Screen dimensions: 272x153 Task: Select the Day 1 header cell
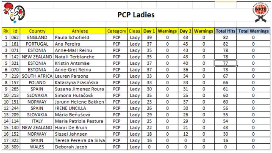coord(149,31)
